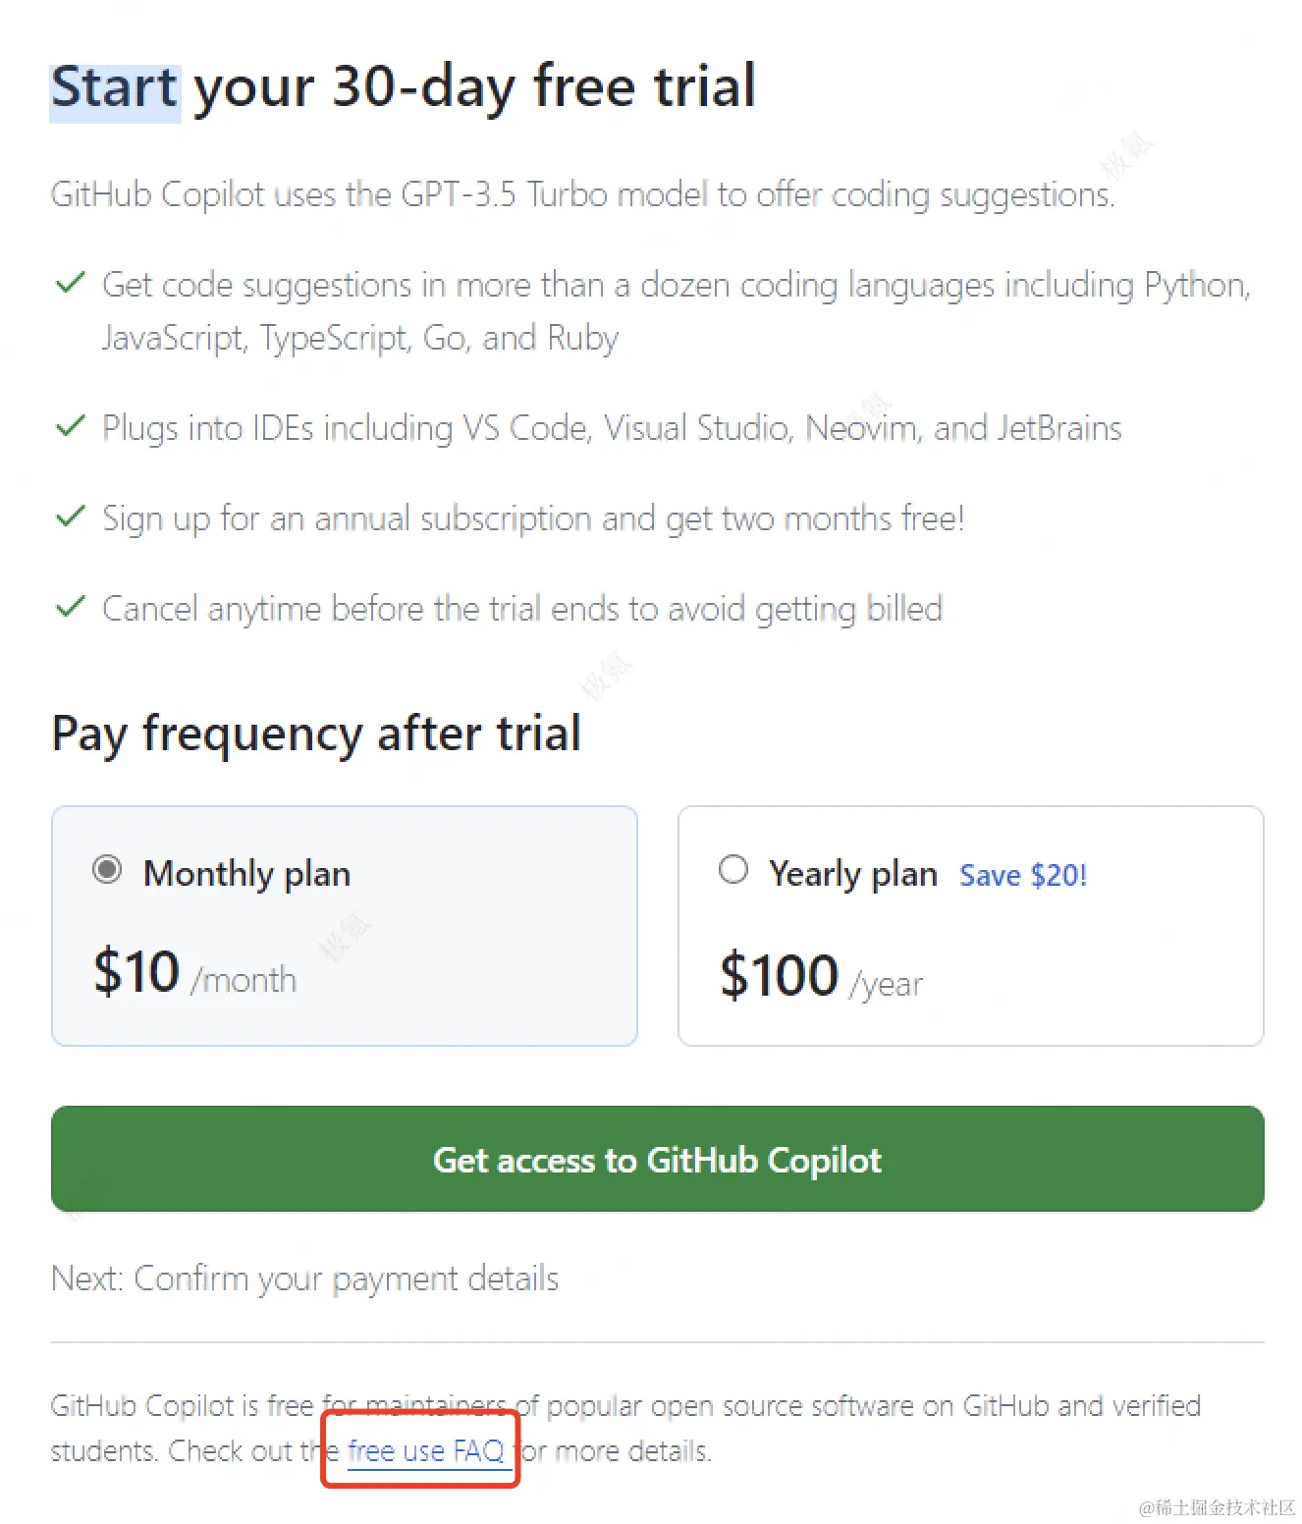This screenshot has height=1524, width=1302.
Task: Click checkmark icon beside code suggestions bullet
Action: tap(71, 284)
